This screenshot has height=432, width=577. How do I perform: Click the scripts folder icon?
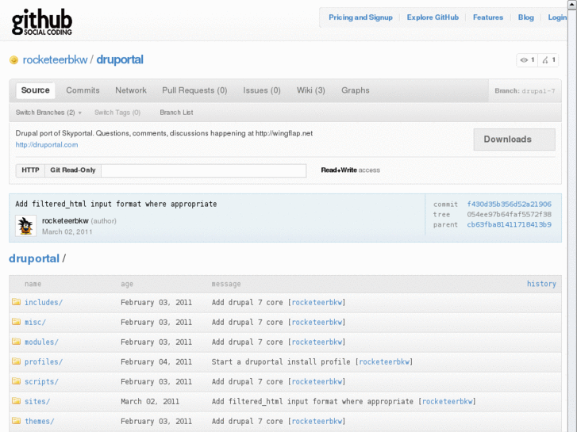pyautogui.click(x=16, y=381)
